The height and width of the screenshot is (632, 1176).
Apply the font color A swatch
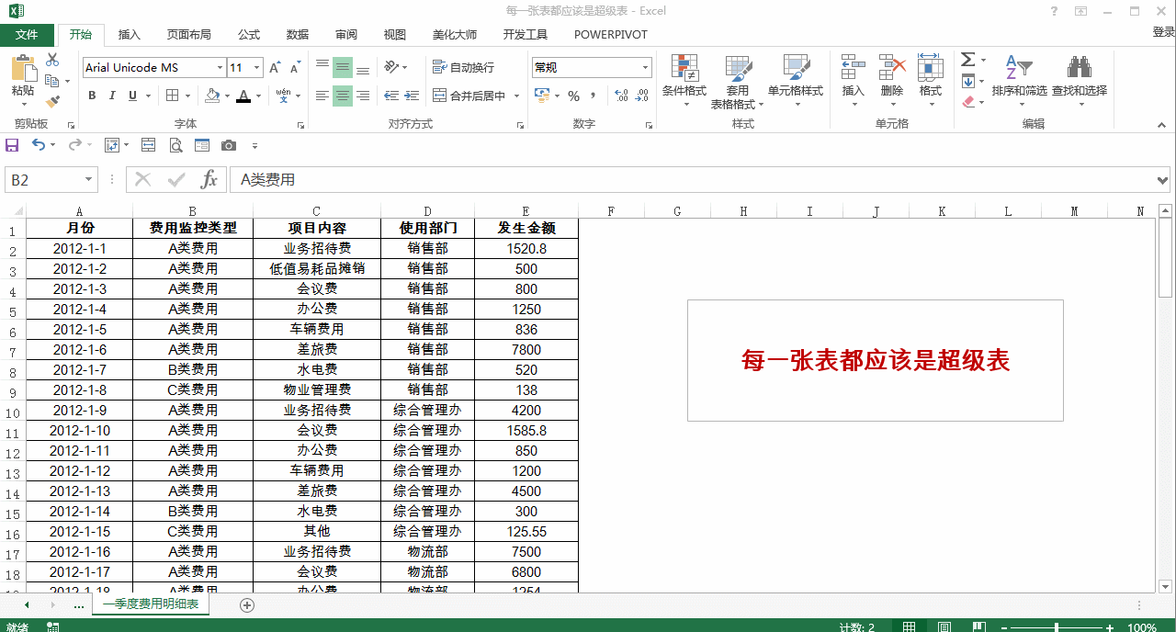click(x=243, y=96)
